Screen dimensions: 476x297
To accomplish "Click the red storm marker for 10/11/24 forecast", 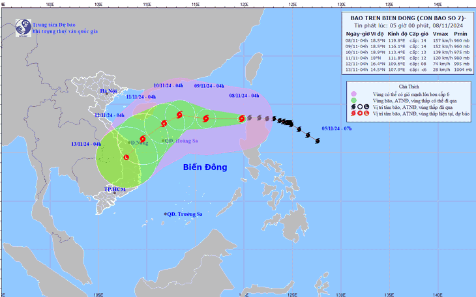I will tap(179, 115).
